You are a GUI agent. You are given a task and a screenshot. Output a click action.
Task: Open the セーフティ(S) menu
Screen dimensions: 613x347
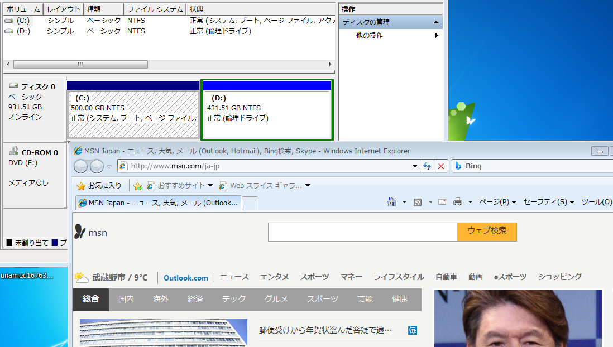[x=548, y=202]
